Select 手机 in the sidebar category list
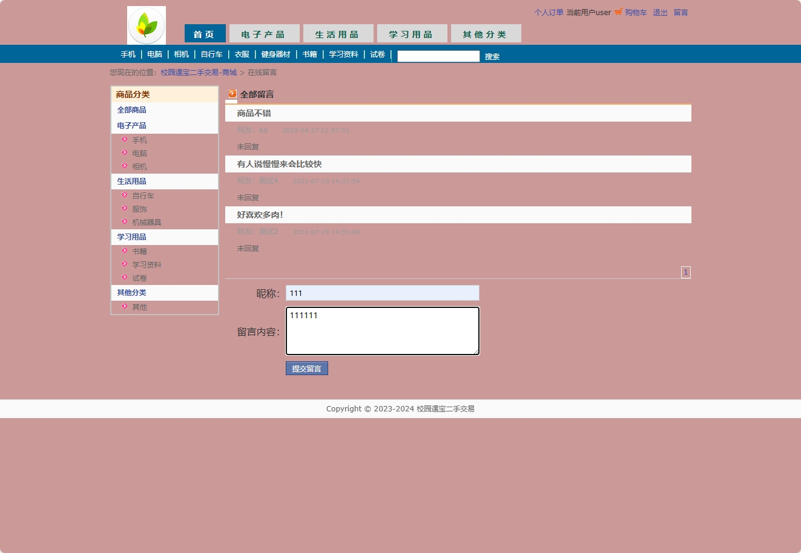The image size is (801, 553). click(139, 140)
